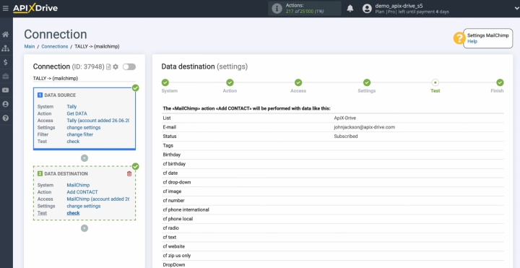Open the briefcase sidebar icon

coord(5,77)
